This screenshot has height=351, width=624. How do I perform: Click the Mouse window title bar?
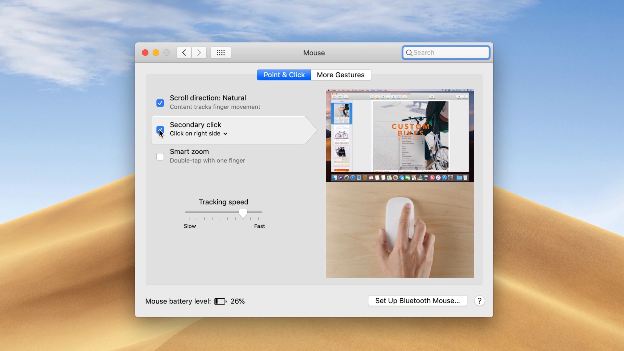(x=313, y=53)
